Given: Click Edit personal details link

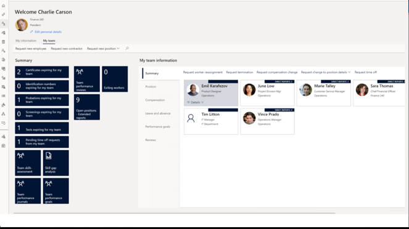Looking at the screenshot, I should pos(48,32).
